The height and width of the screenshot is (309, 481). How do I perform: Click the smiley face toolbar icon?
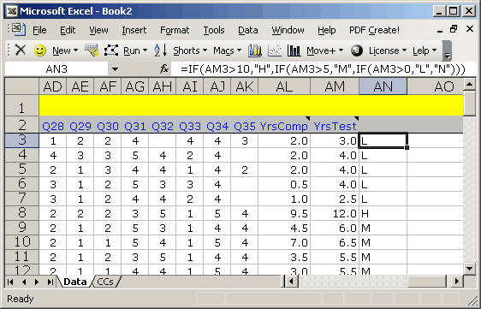click(x=40, y=51)
